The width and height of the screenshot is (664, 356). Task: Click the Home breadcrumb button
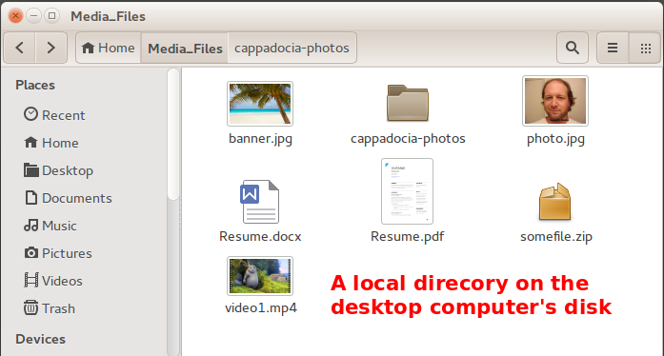[109, 48]
